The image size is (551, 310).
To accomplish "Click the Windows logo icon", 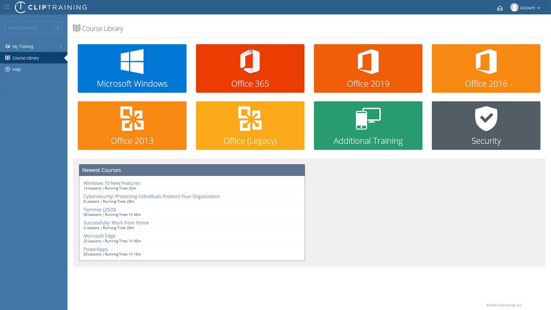I will [x=132, y=61].
